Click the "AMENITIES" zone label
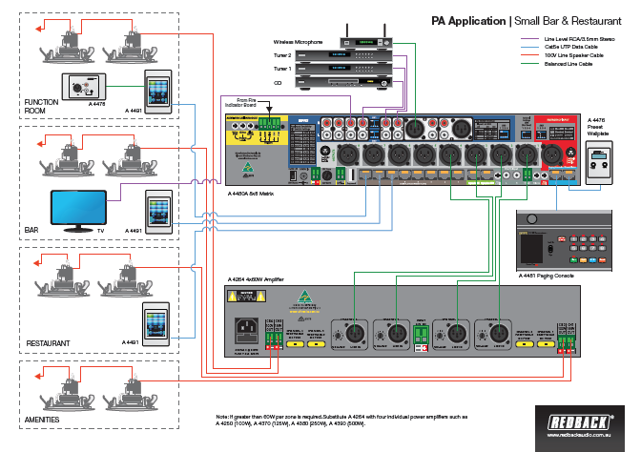The image size is (641, 452). tap(42, 420)
